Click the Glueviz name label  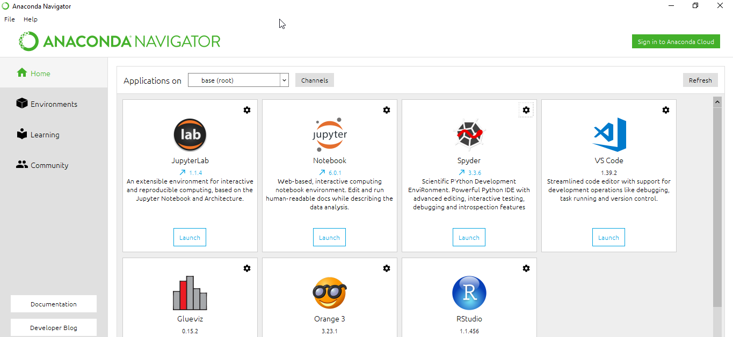tap(190, 319)
